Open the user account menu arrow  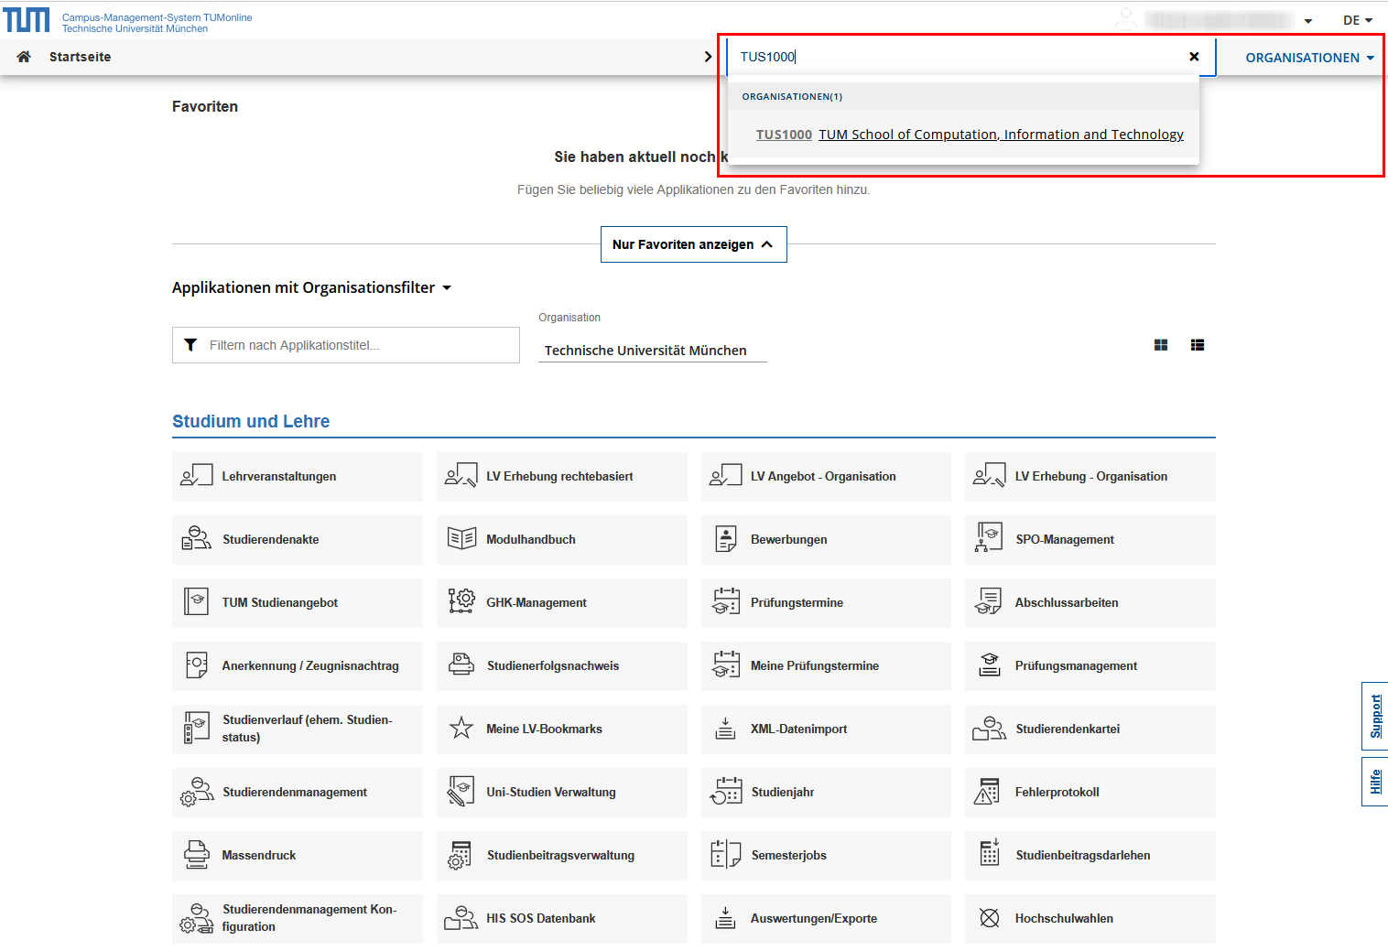pyautogui.click(x=1307, y=21)
